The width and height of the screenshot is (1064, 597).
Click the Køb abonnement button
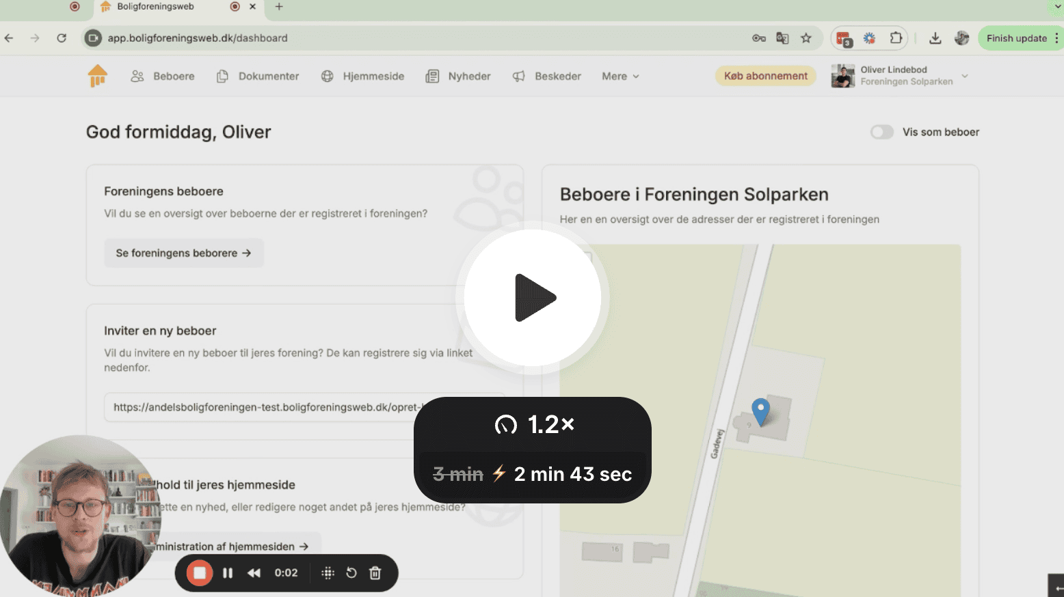click(x=765, y=76)
